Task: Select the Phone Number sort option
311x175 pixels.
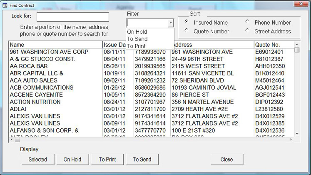Action: point(247,21)
